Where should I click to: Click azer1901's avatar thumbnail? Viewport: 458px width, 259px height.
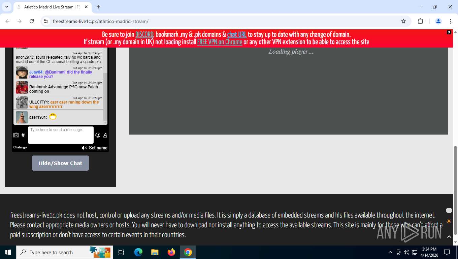click(22, 117)
